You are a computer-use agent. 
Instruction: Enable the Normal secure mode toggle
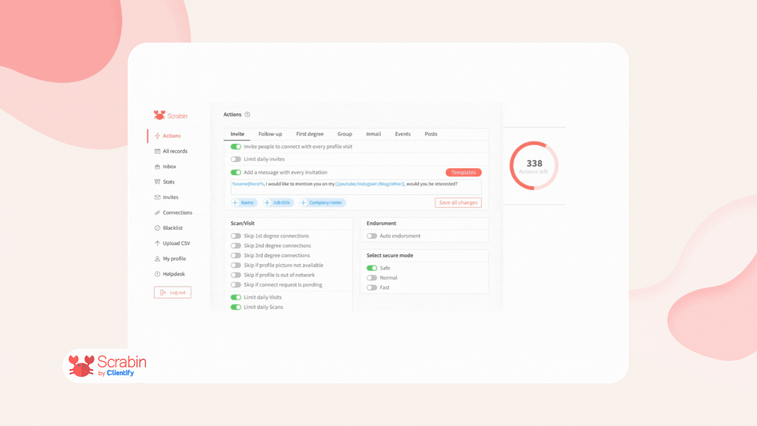coord(372,278)
